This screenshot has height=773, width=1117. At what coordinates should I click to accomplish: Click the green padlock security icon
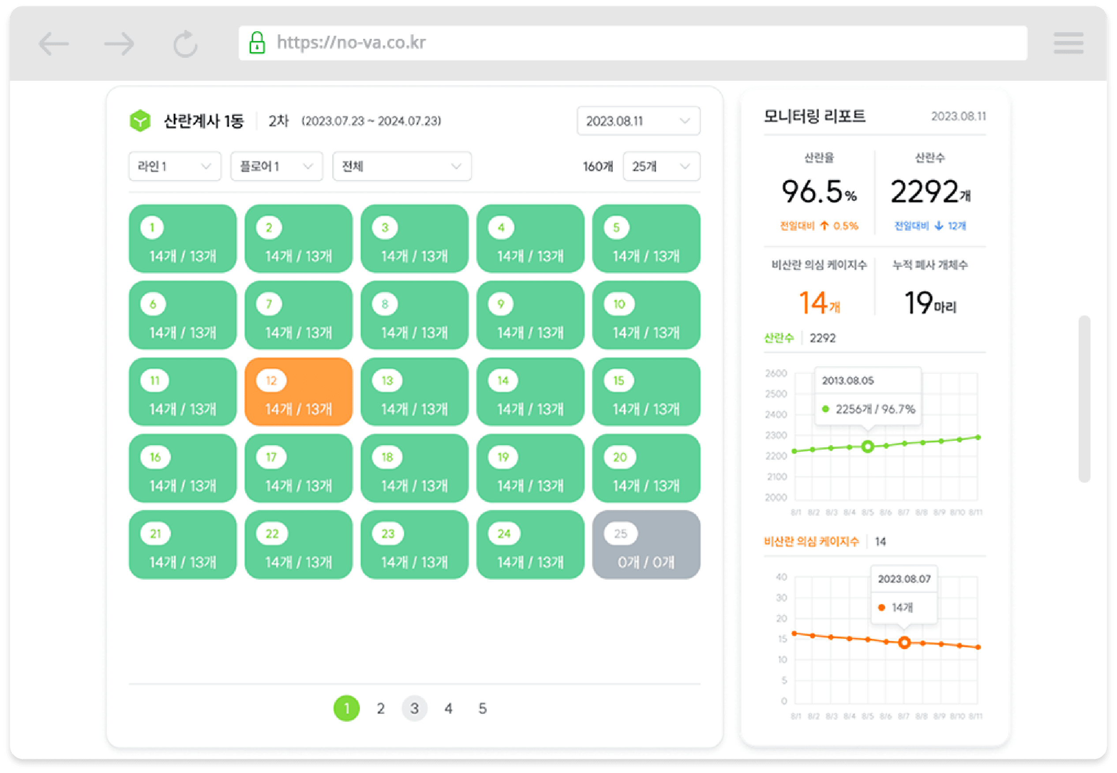click(x=257, y=43)
